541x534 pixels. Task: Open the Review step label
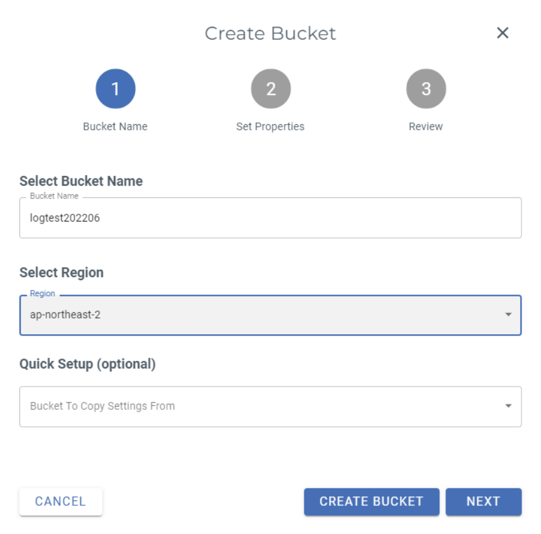point(426,127)
